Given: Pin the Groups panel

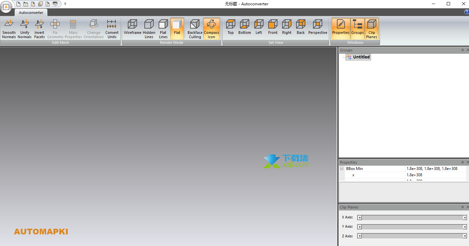Looking at the screenshot, I should pos(462,50).
